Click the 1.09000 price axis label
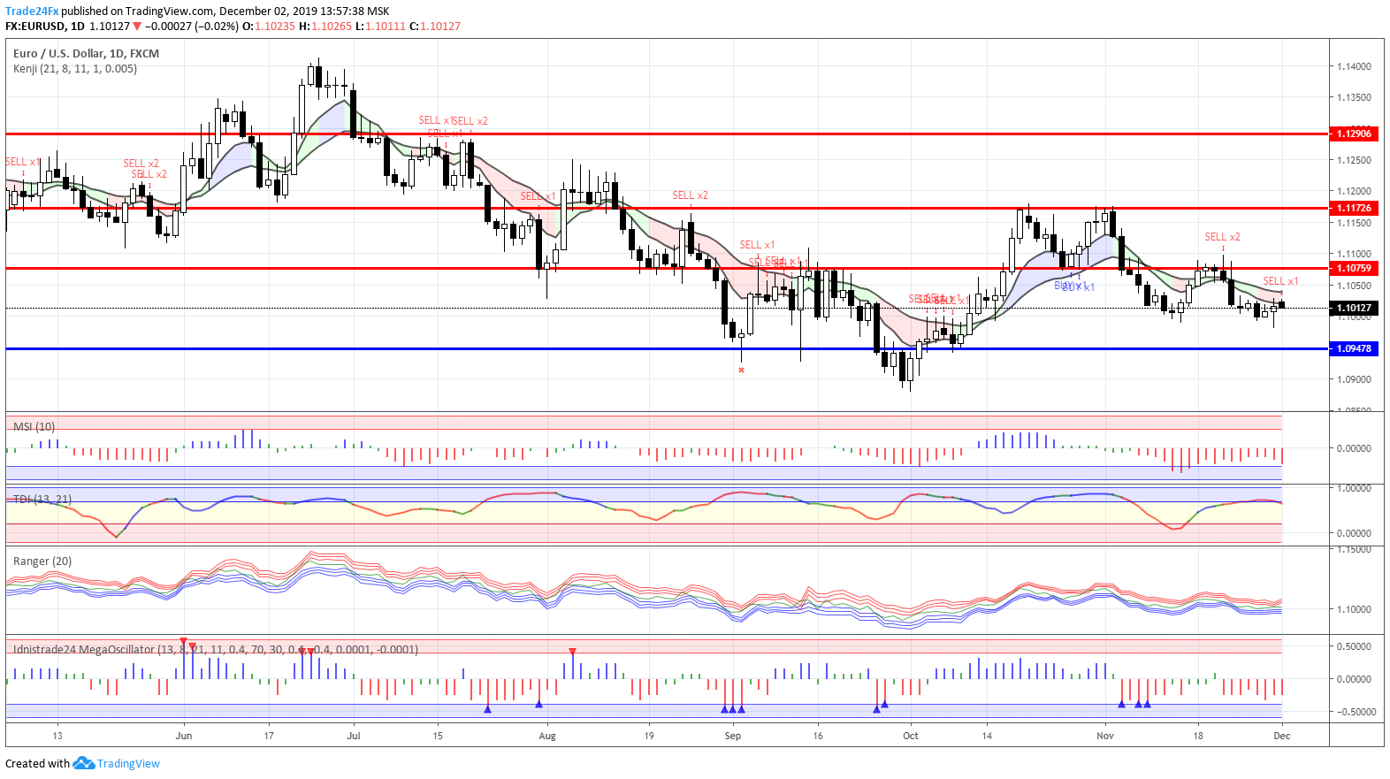Viewport: 1390px width, 779px height. click(x=1354, y=380)
